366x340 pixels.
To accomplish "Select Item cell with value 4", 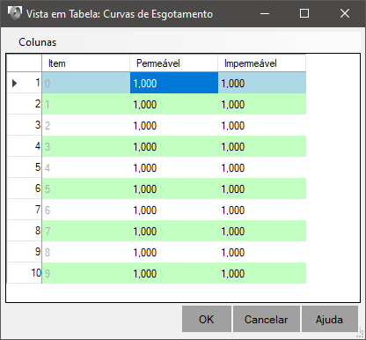I will pyautogui.click(x=86, y=167).
